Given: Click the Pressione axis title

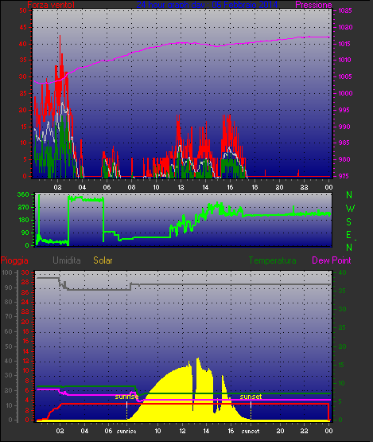Looking at the screenshot, I should pos(313,5).
